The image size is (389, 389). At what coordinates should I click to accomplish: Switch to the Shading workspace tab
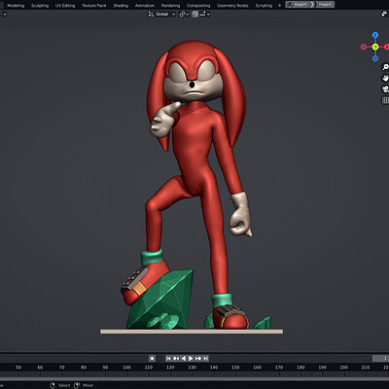click(x=121, y=6)
